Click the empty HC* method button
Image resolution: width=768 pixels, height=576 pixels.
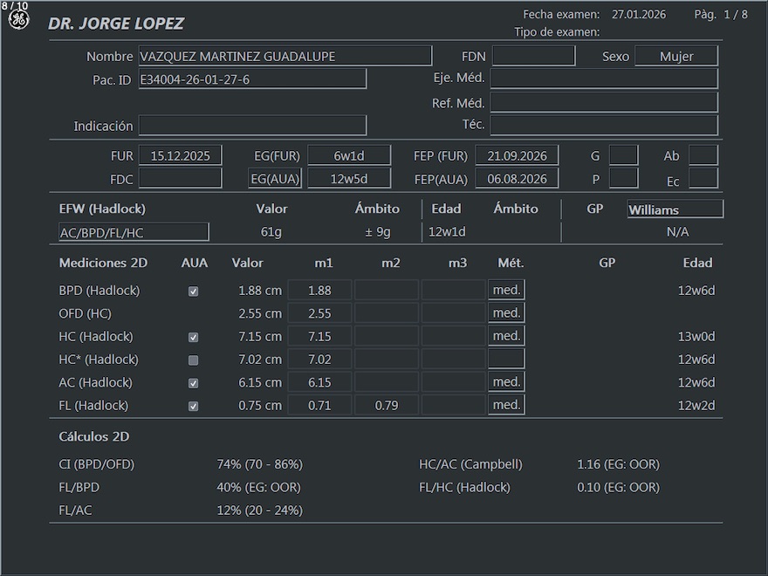click(x=506, y=359)
